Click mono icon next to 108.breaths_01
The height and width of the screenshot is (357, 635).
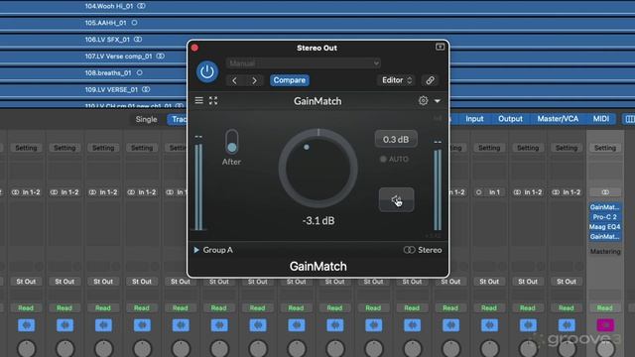139,72
